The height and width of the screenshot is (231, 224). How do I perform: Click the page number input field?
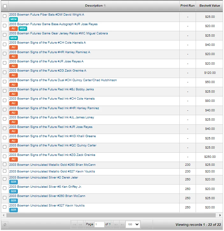[99, 224]
